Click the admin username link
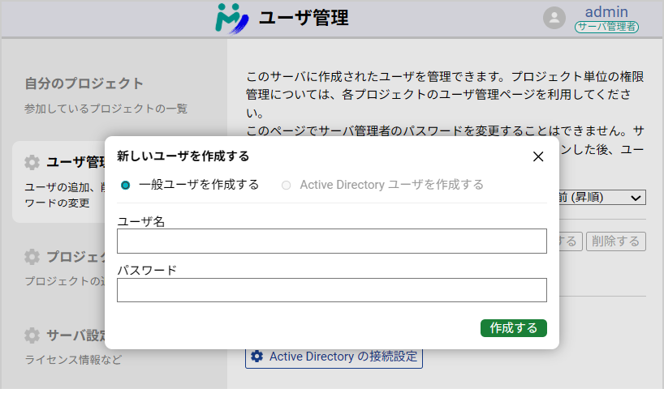664x393 pixels. 606,12
